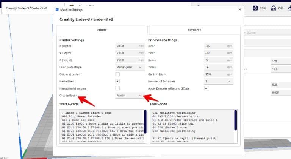Toggle Apply Extruder offsets to GCode checkbox
Image resolution: width=291 pixels, height=159 pixels.
(x=206, y=88)
